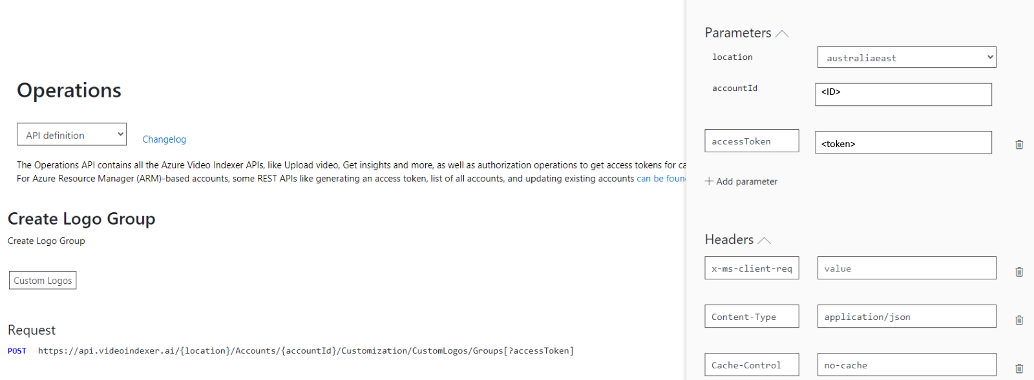The width and height of the screenshot is (1034, 380).
Task: Edit the Content-Type value application/json
Action: 907,316
